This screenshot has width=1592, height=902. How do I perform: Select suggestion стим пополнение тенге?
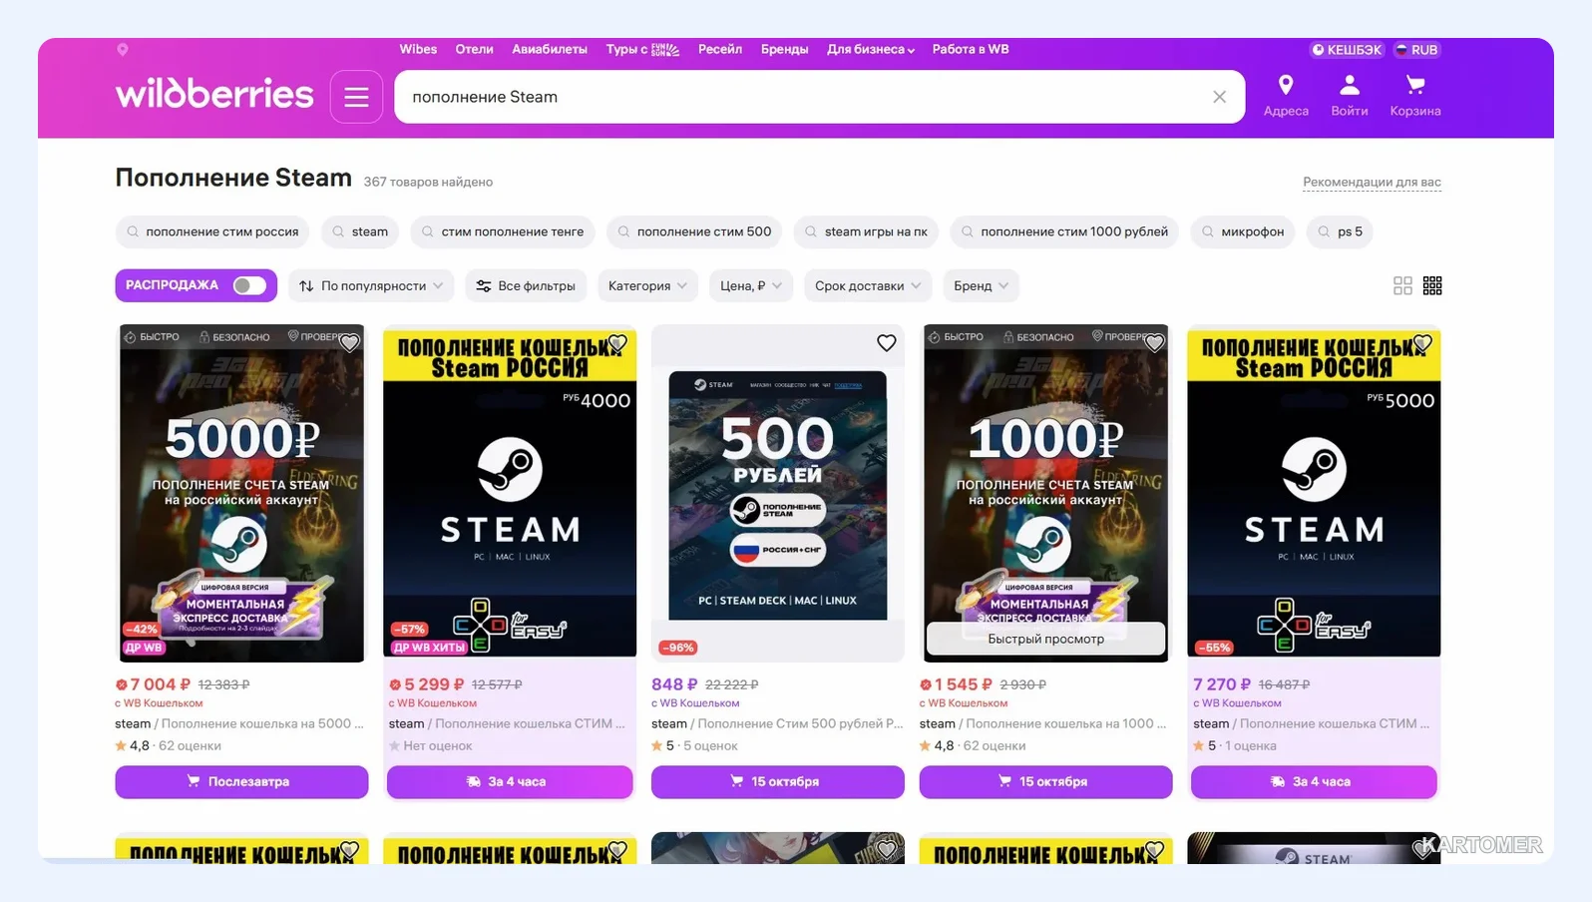click(503, 231)
